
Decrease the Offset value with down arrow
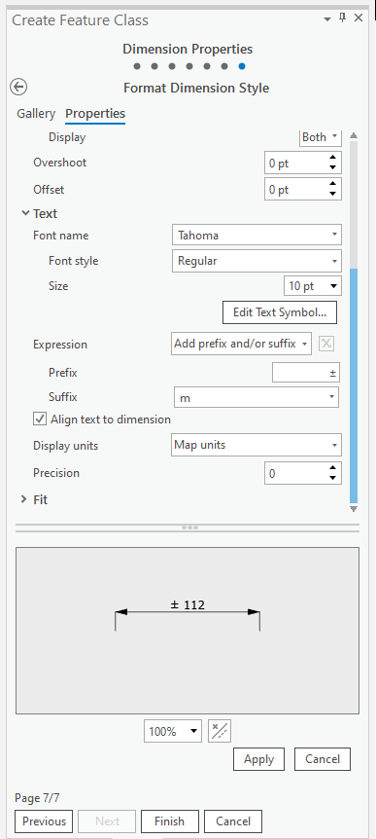[x=332, y=195]
